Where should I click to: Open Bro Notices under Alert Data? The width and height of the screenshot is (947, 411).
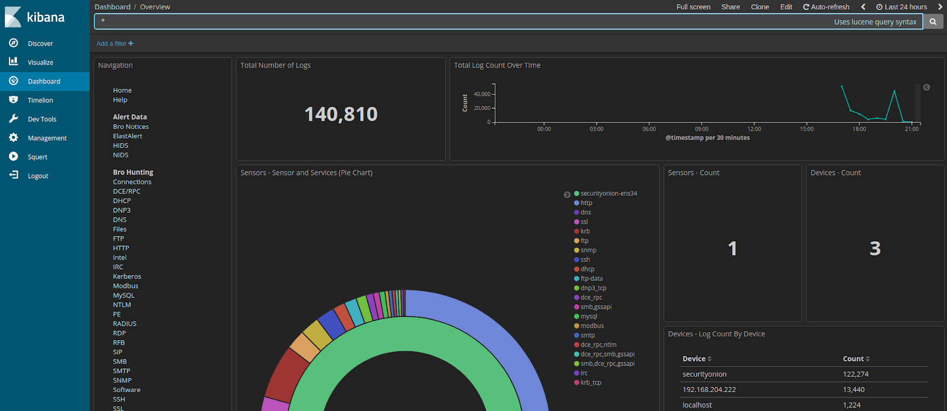click(131, 127)
